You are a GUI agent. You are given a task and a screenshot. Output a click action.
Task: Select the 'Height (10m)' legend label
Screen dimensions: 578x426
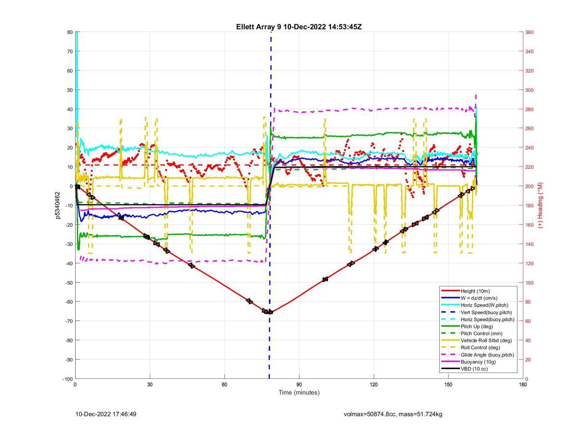(x=475, y=291)
